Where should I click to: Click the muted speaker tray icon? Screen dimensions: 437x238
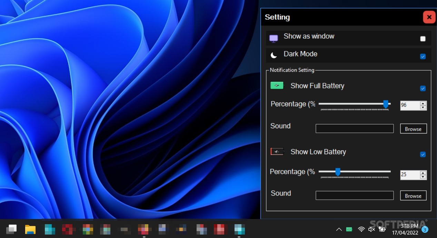click(x=371, y=229)
